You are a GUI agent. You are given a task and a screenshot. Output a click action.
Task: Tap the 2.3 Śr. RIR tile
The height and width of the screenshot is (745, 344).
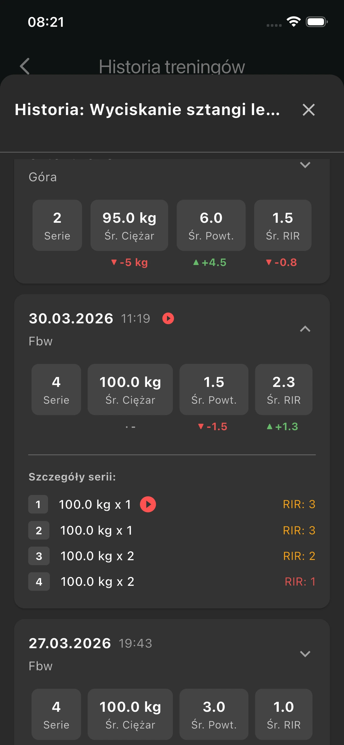[284, 390]
